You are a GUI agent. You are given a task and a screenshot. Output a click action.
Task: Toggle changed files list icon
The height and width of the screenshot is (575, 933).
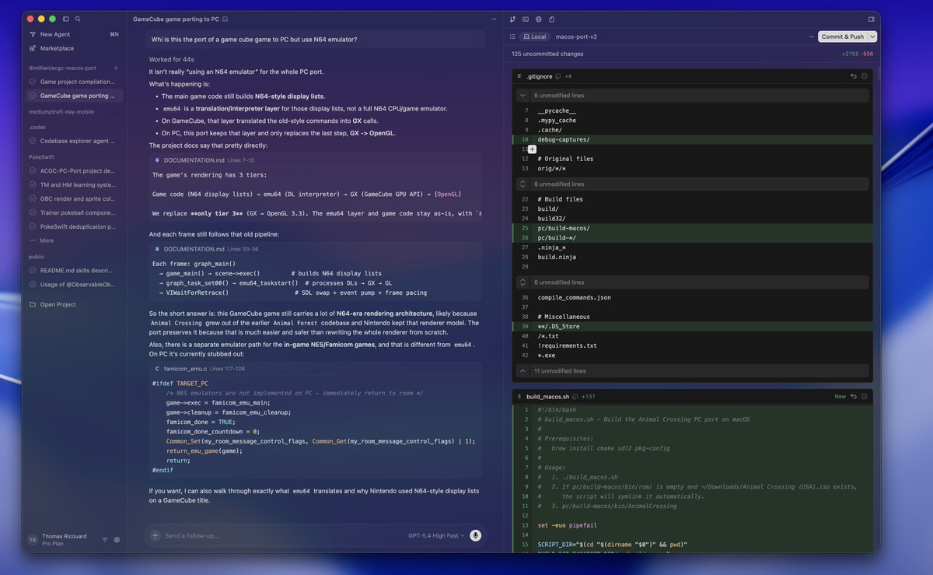512,37
